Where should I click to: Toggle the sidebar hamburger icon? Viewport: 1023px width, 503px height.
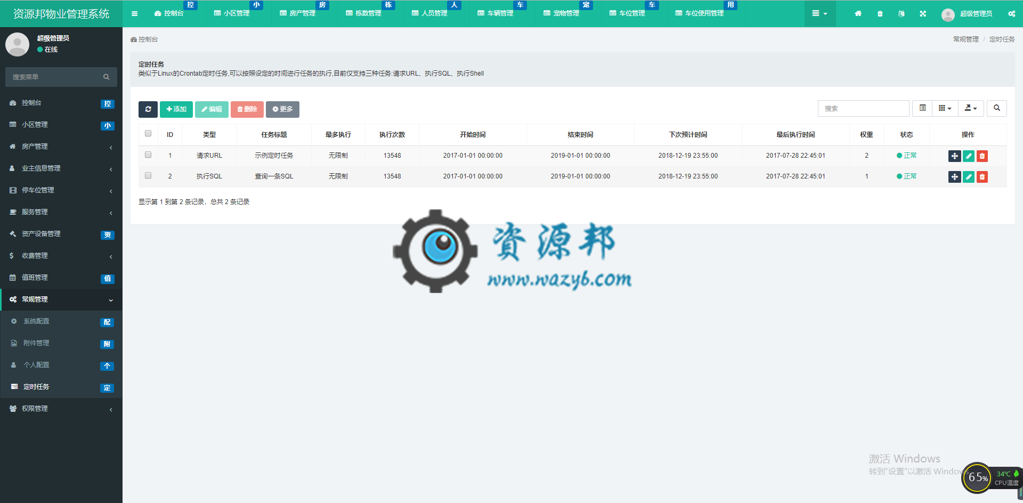[x=134, y=13]
